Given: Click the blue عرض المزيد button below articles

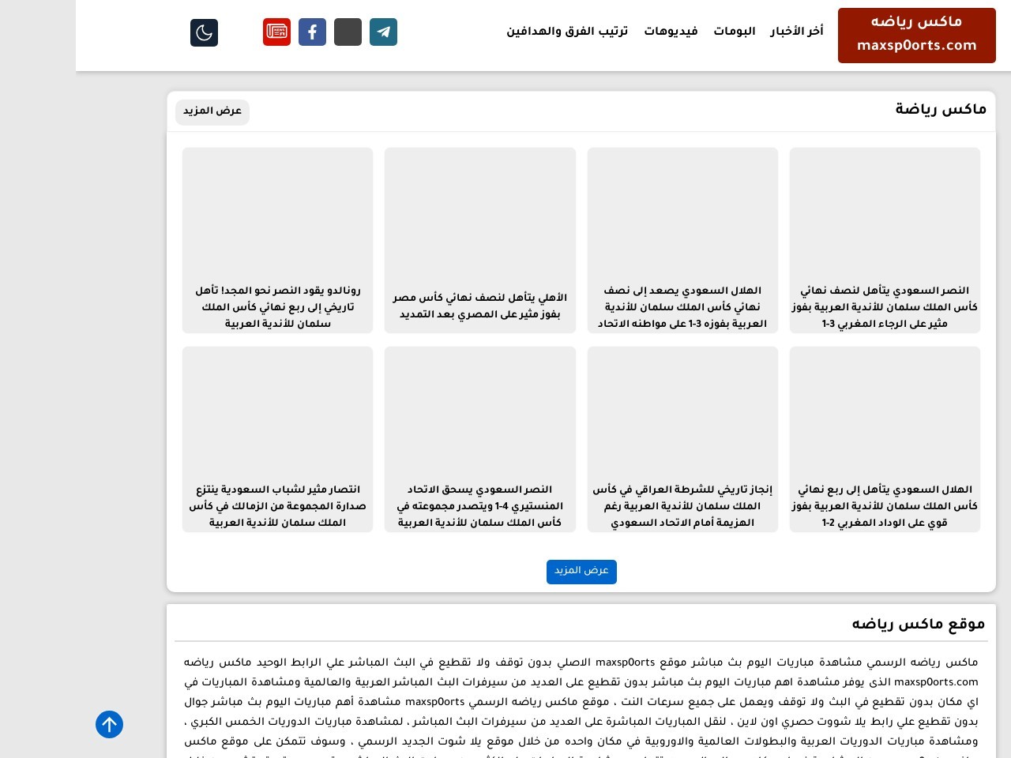Looking at the screenshot, I should tap(581, 571).
